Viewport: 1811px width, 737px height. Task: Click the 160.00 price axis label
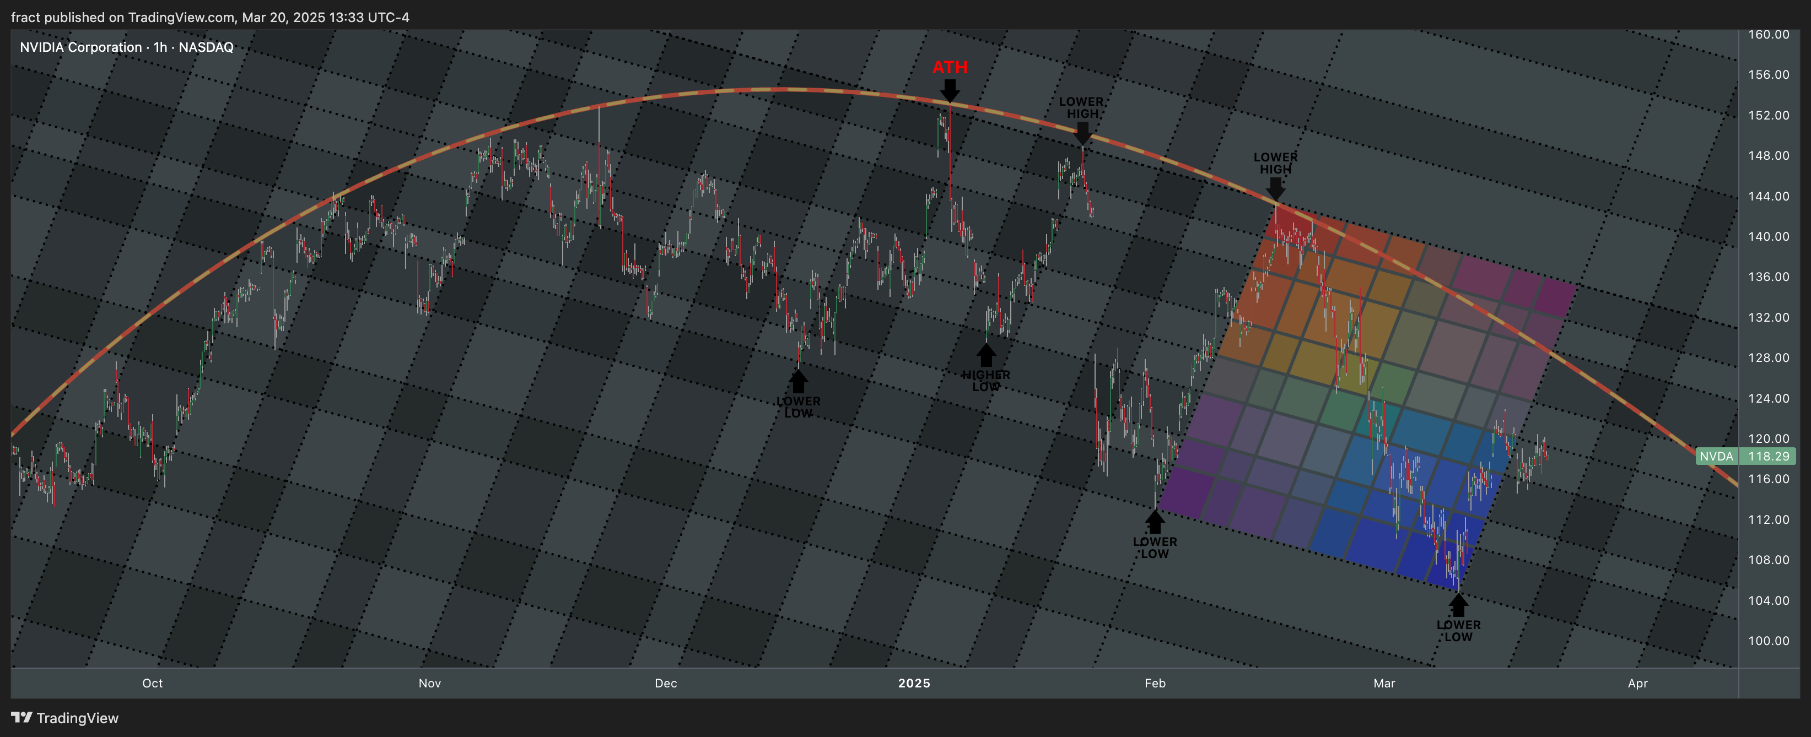[x=1769, y=34]
